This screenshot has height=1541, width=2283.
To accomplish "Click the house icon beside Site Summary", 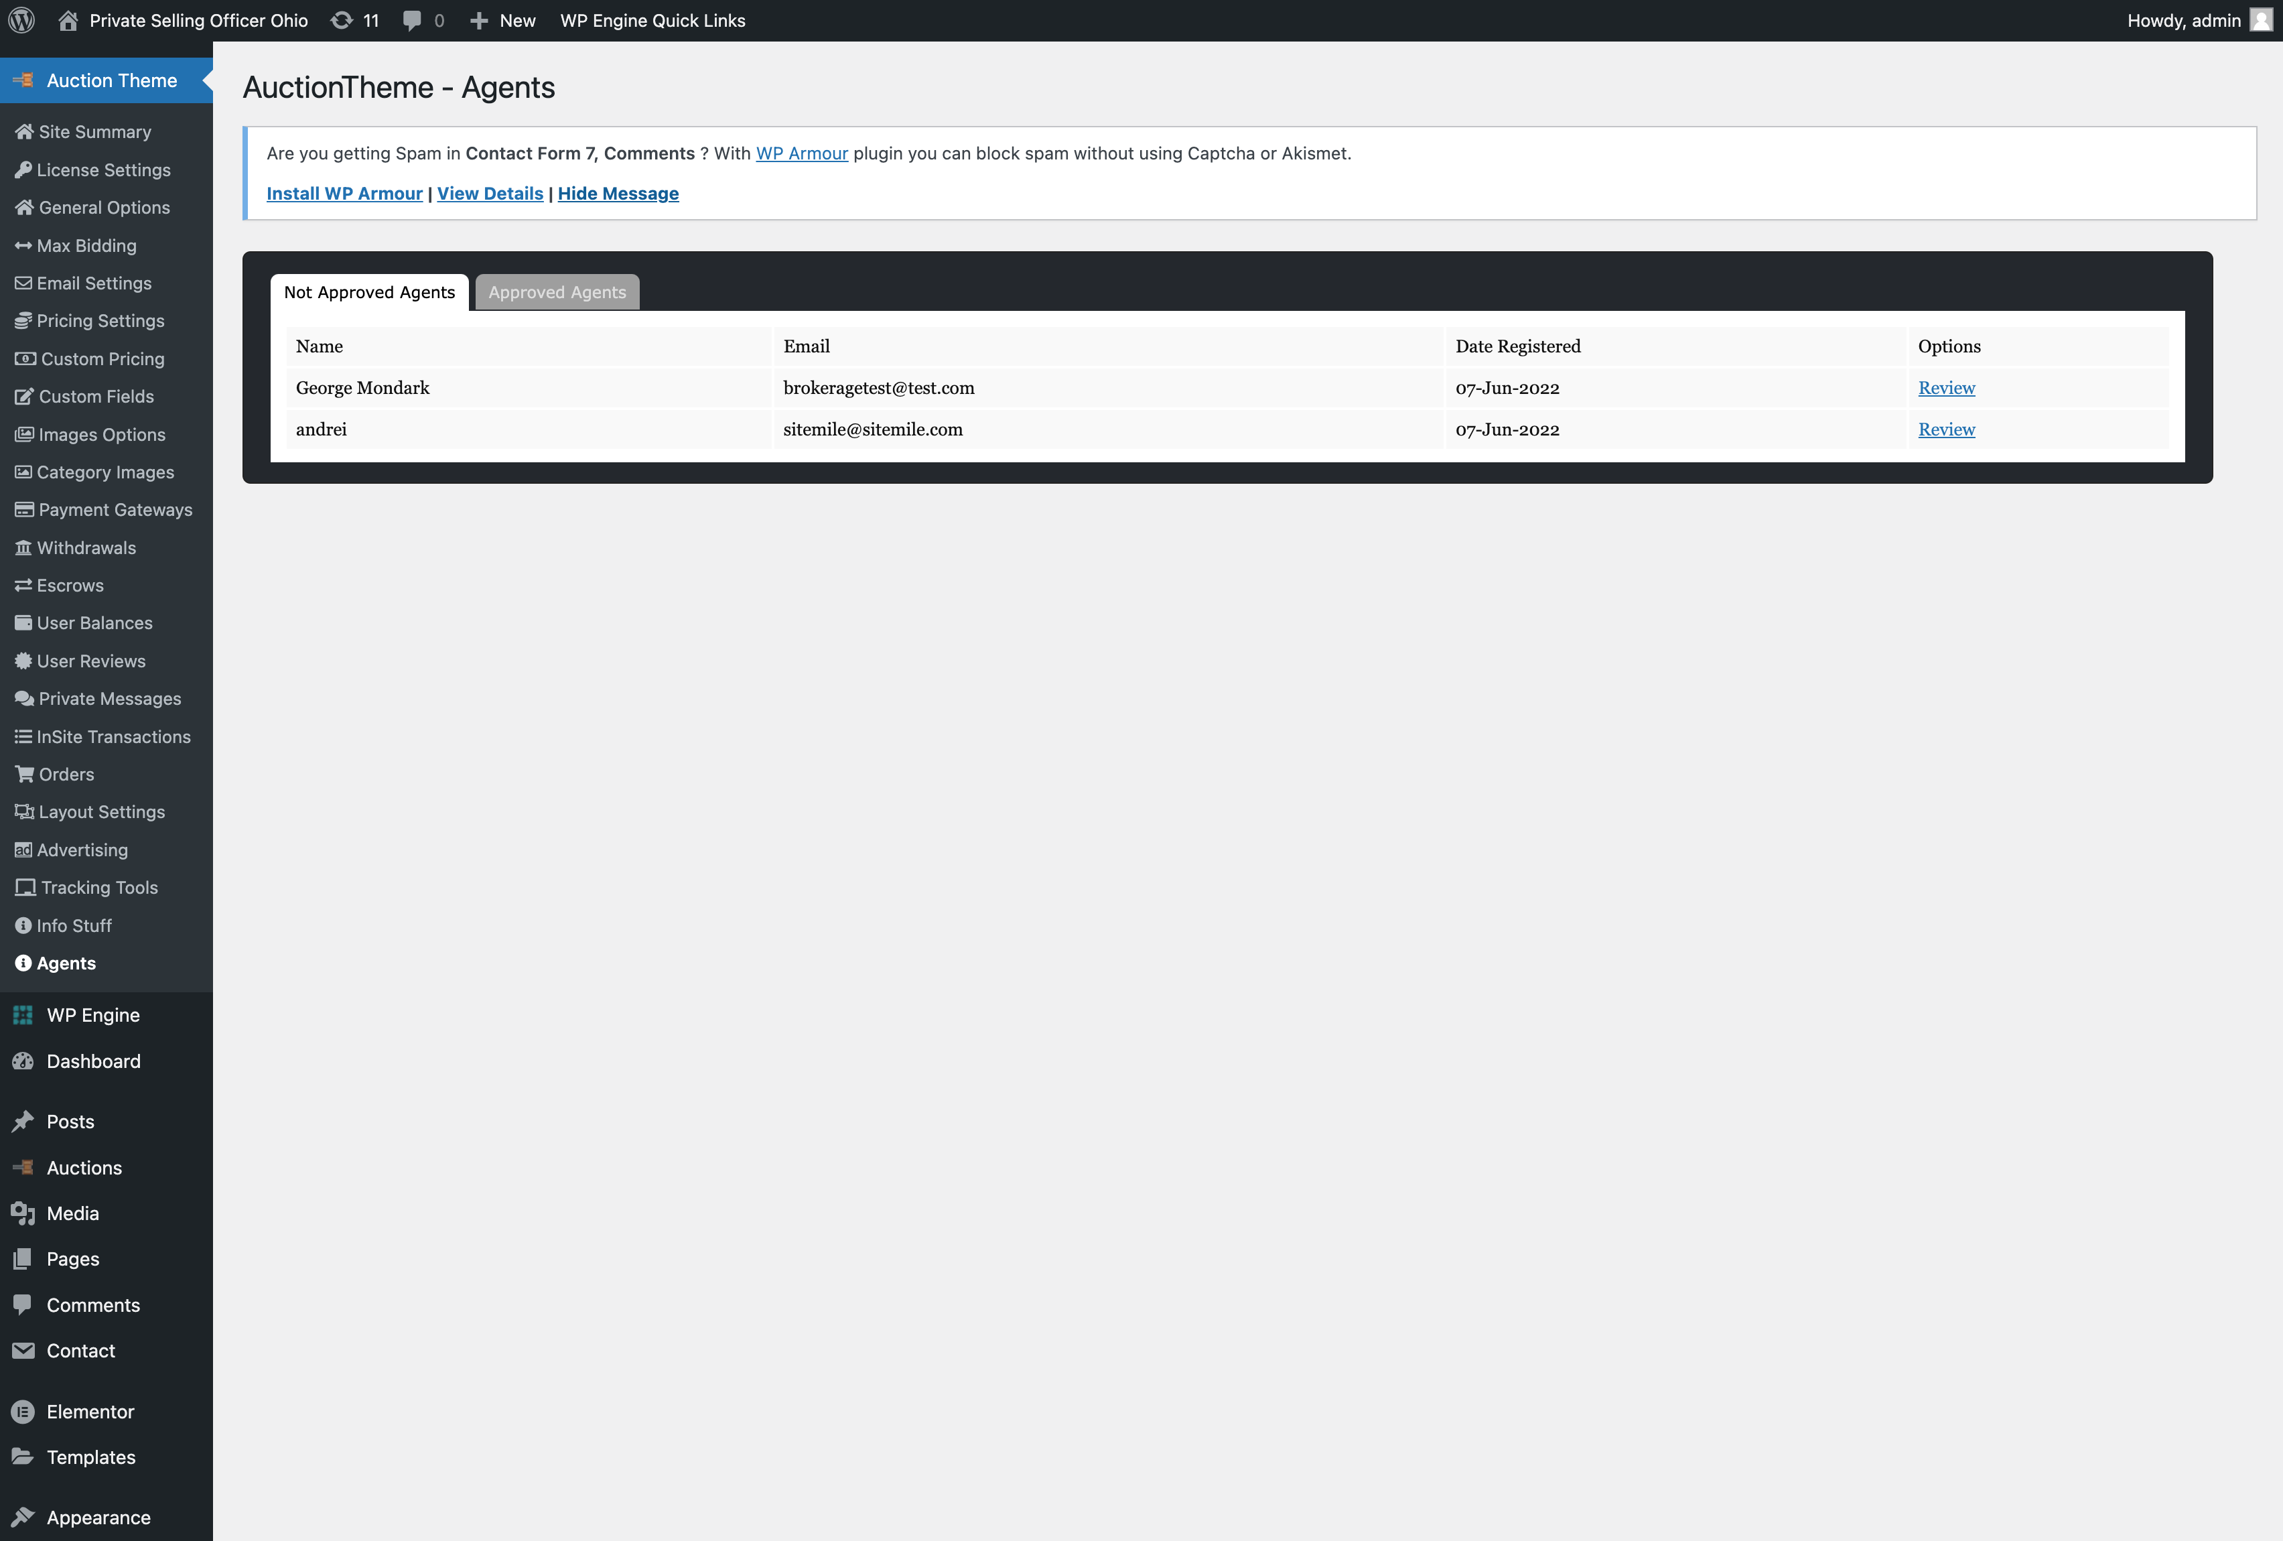I will coord(23,132).
